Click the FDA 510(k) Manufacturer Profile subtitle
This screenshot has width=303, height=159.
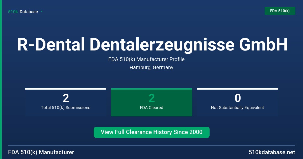pos(146,59)
